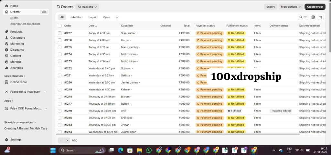Screen dimensions: 331x155
Task: Open Abandoned checkouts under Orders
Action: (x=26, y=24)
